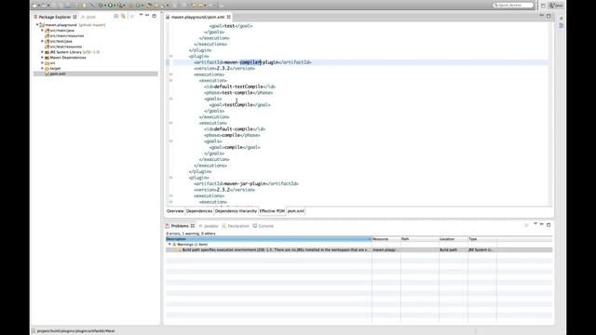596x335 pixels.
Task: Expand the src folder node
Action: click(x=42, y=62)
